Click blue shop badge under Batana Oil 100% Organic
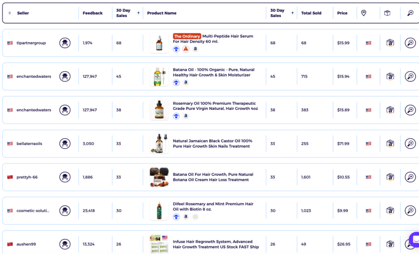Viewport: 419px width, 254px height. pyautogui.click(x=176, y=82)
